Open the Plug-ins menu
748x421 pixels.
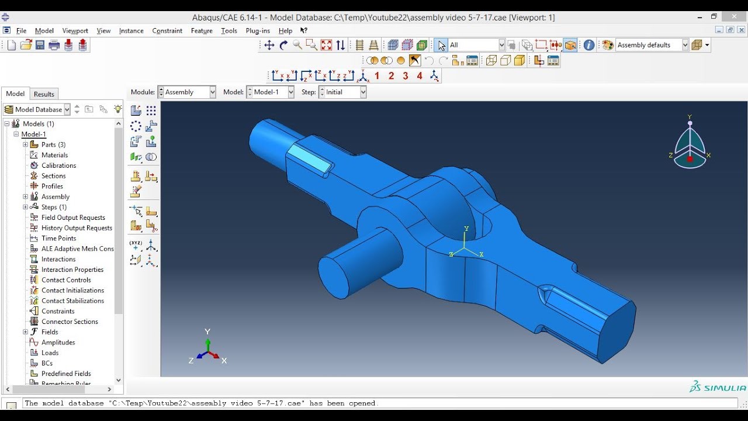click(x=258, y=30)
